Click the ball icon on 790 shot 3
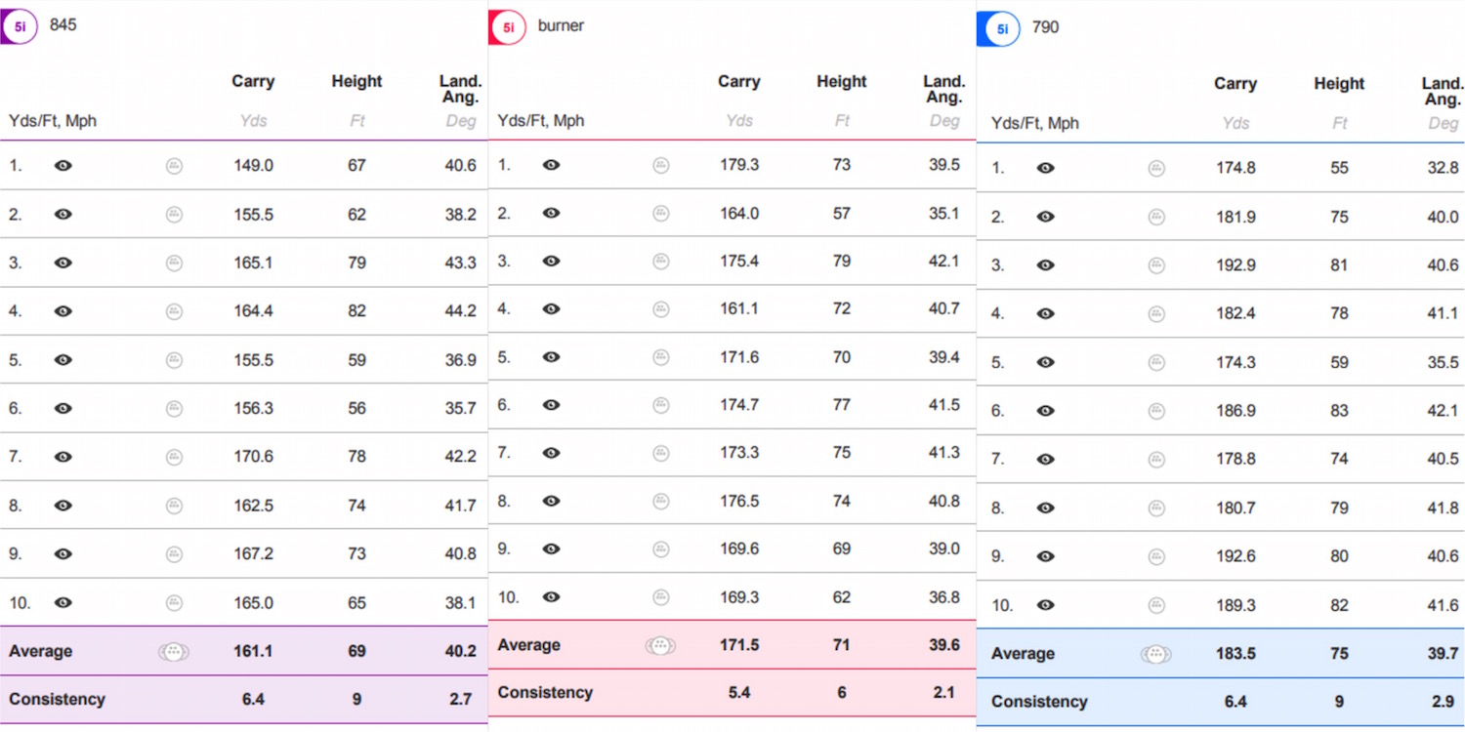The image size is (1465, 732). pyautogui.click(x=1156, y=265)
